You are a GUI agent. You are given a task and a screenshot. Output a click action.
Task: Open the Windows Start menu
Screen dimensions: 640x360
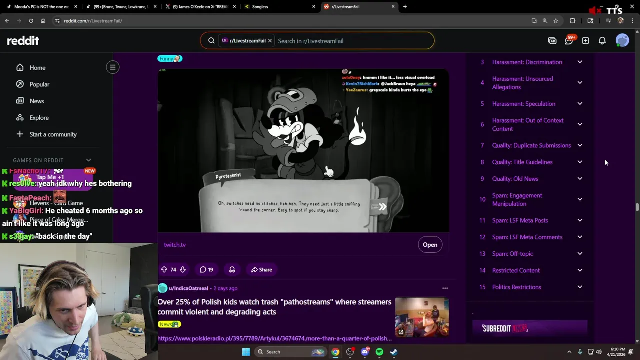pos(246,352)
